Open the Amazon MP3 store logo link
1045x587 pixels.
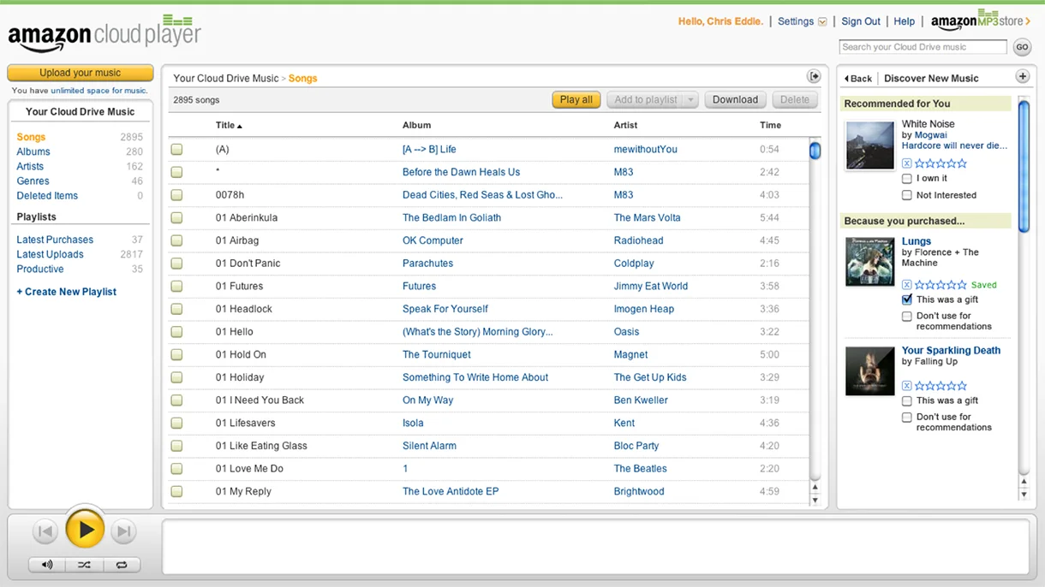pos(981,21)
